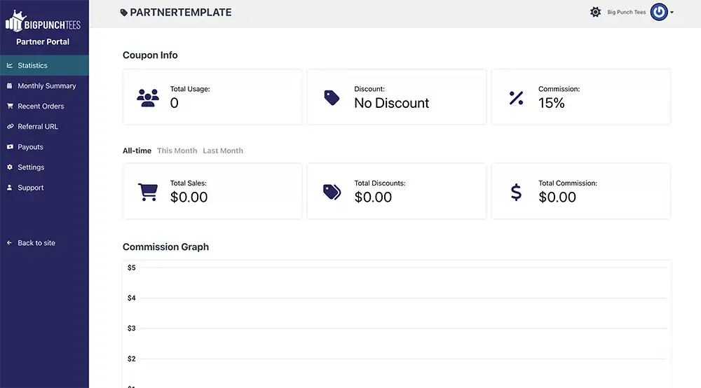The width and height of the screenshot is (701, 388).
Task: Select the Last Month tab
Action: [223, 151]
